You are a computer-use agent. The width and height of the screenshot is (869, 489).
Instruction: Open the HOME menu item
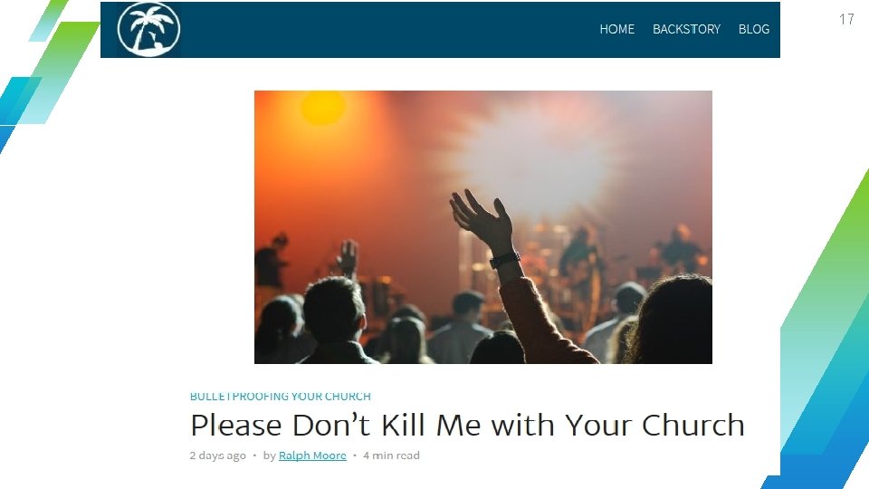pyautogui.click(x=616, y=29)
